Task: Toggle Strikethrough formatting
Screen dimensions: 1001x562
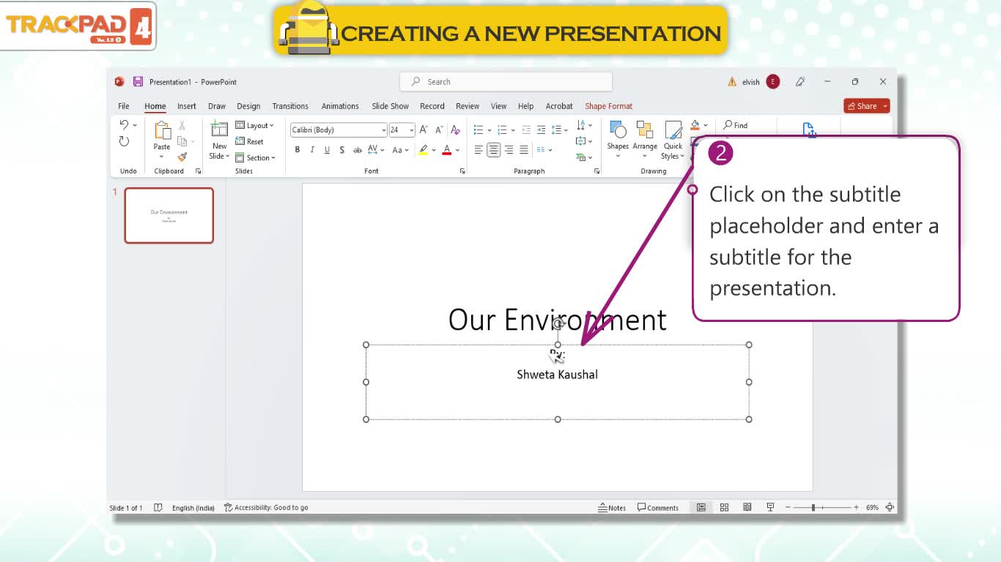Action: [x=358, y=150]
